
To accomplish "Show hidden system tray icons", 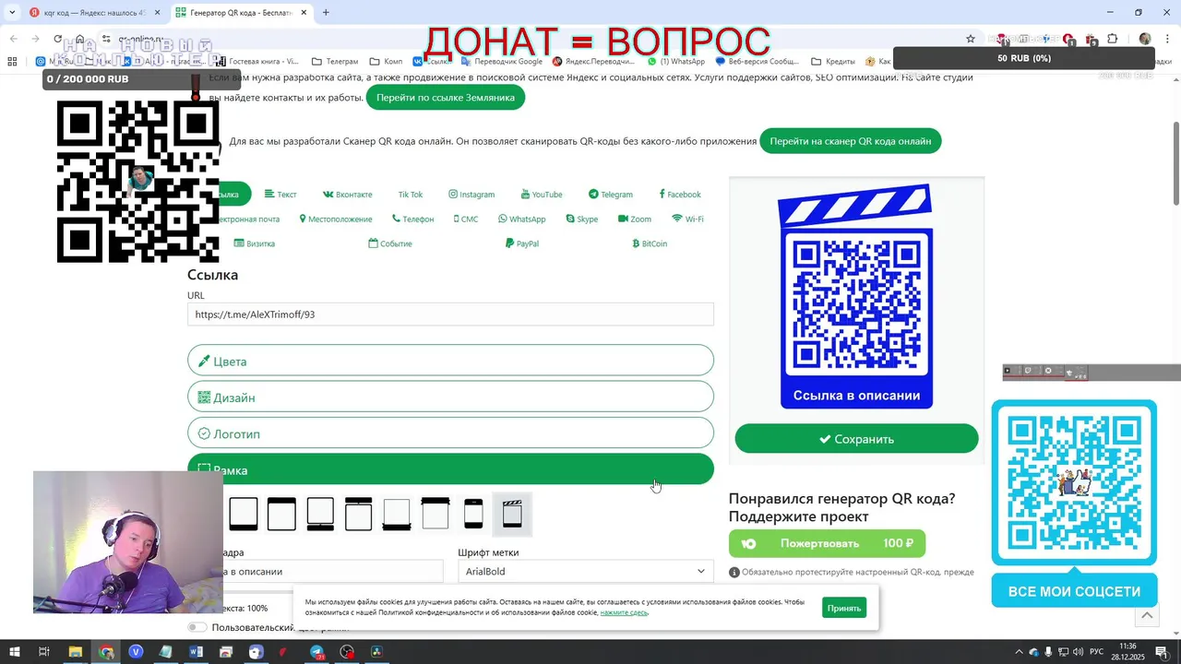I will pos(1019,652).
